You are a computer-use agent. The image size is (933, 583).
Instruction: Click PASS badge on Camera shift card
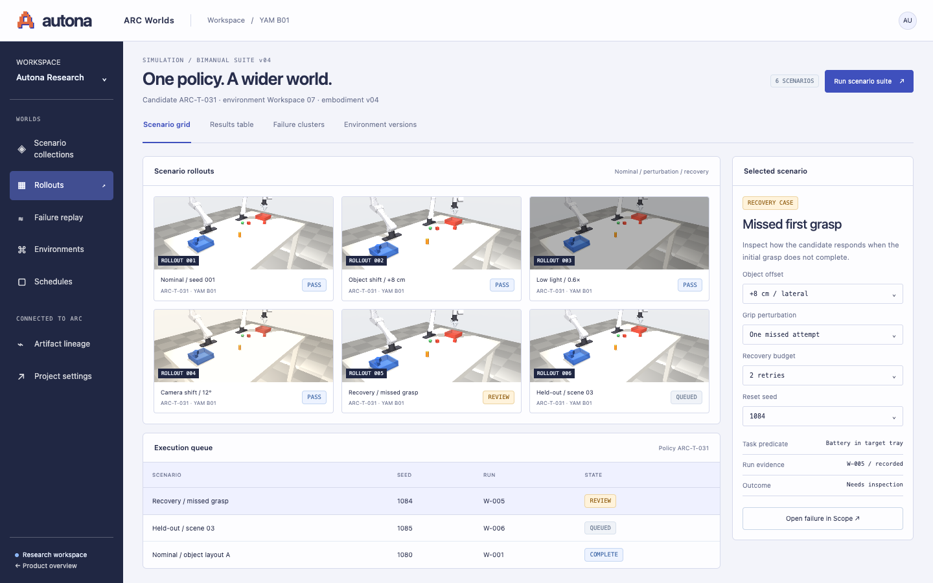point(314,397)
